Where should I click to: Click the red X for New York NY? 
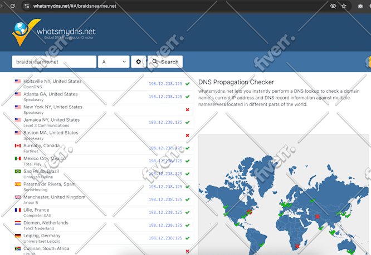(187, 109)
